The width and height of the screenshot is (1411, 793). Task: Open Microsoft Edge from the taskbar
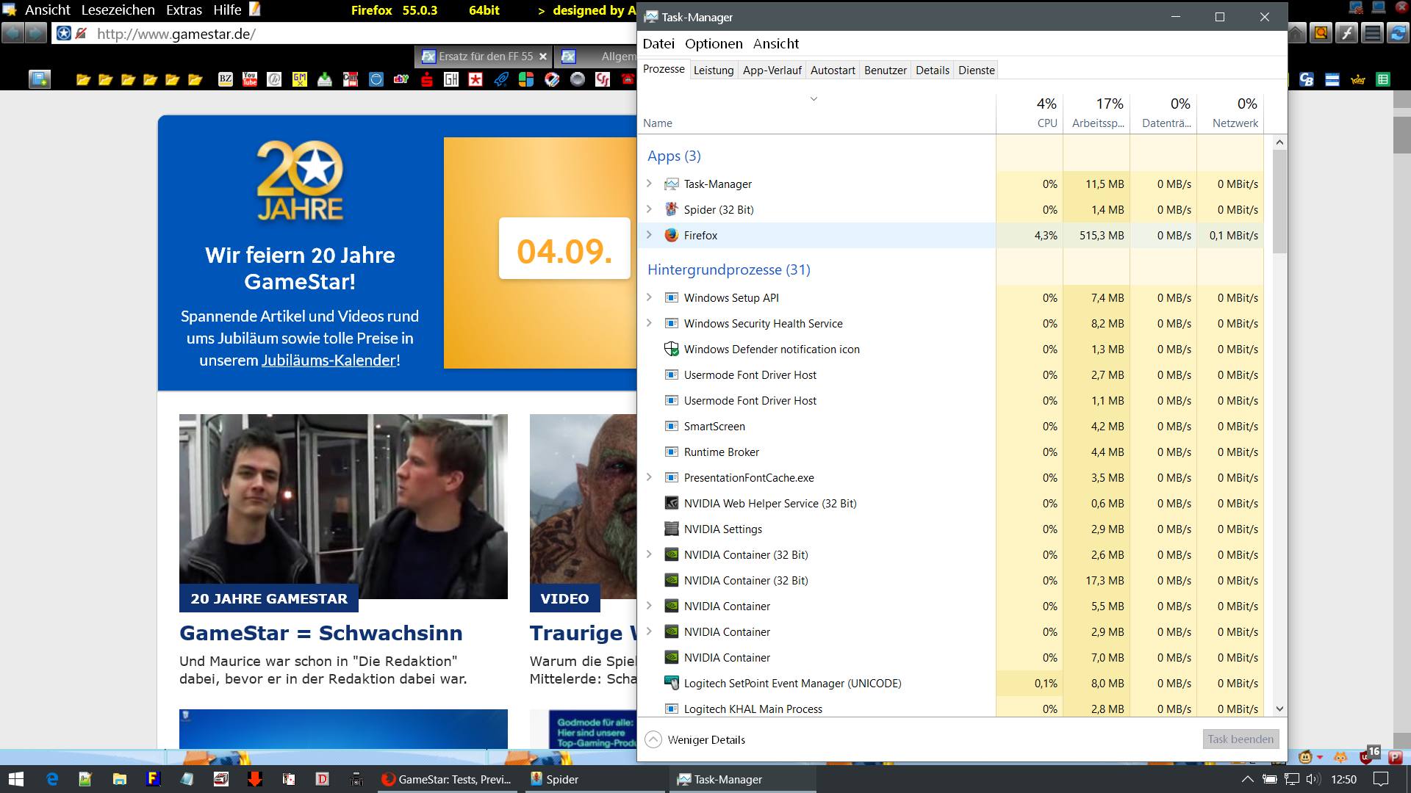pyautogui.click(x=52, y=779)
